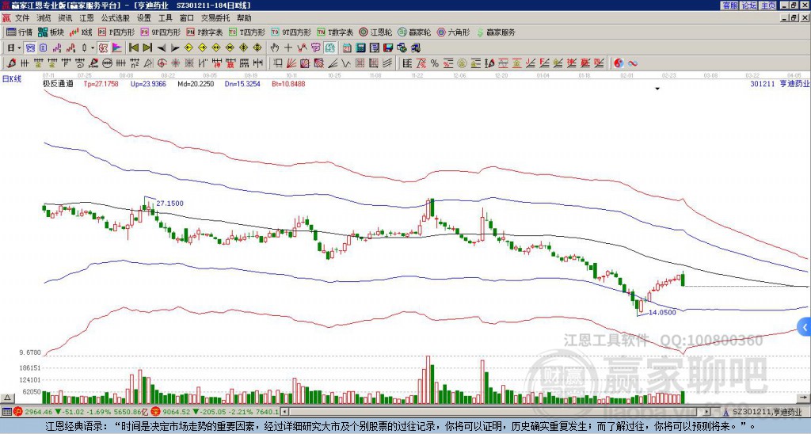Click the 301211 亨迪药业 stock name
The width and height of the screenshot is (811, 434).
[x=780, y=84]
